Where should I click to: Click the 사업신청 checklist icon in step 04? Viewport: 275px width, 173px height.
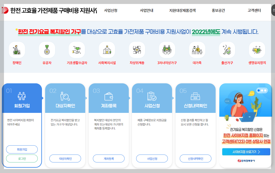tap(152, 96)
